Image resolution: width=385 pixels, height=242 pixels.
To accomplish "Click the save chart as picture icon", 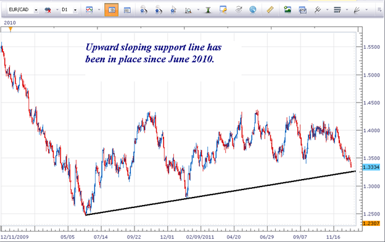I will (288, 10).
